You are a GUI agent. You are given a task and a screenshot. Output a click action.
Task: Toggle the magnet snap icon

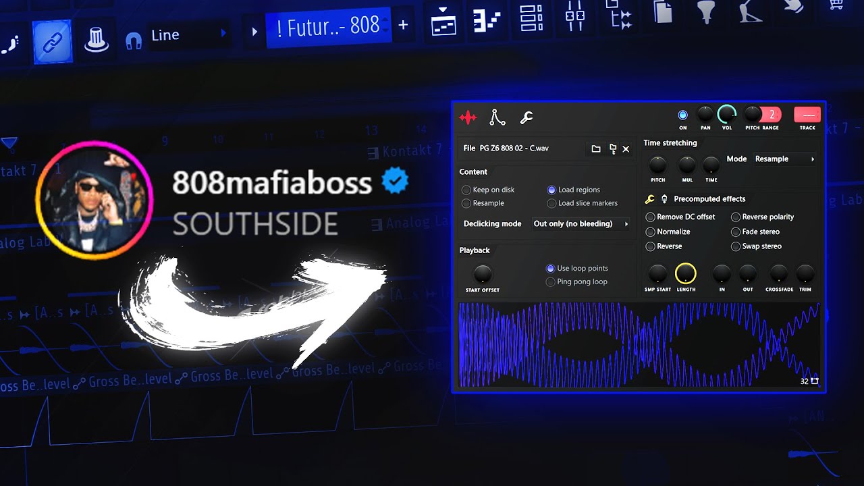tap(134, 40)
